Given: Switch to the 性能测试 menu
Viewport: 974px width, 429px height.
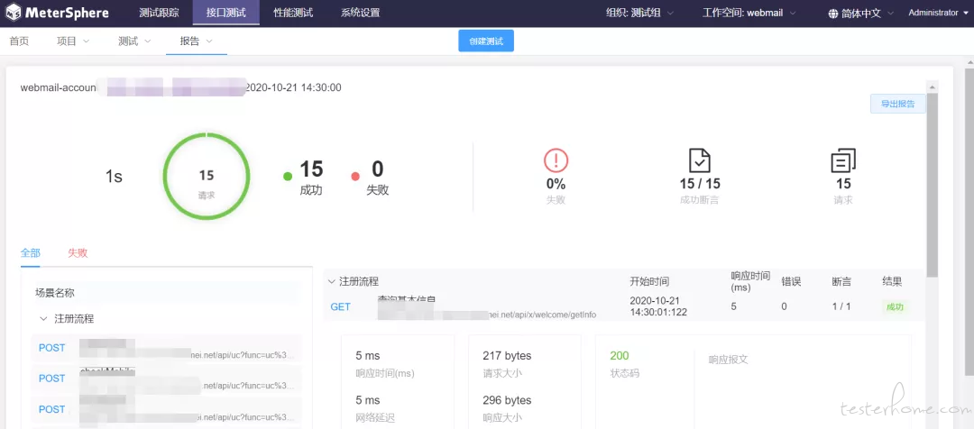Looking at the screenshot, I should [293, 13].
